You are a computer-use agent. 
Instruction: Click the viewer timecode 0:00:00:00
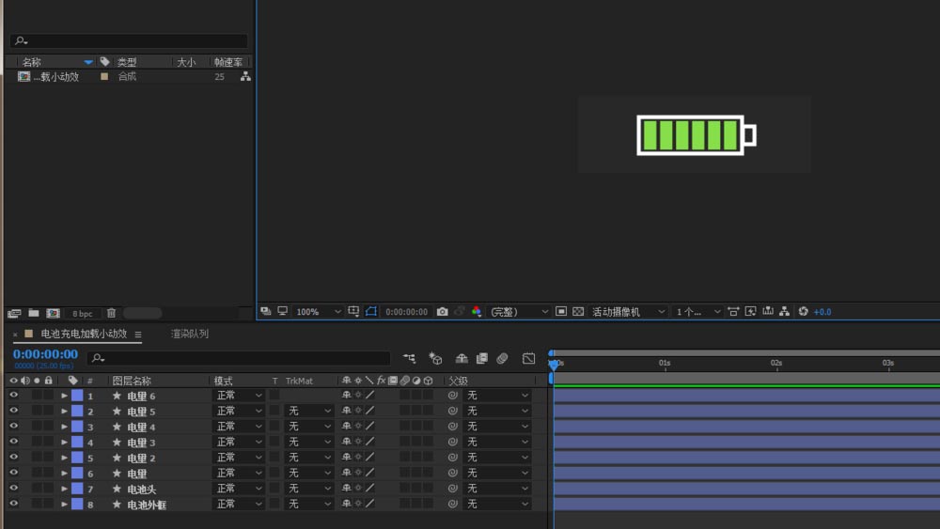point(406,312)
